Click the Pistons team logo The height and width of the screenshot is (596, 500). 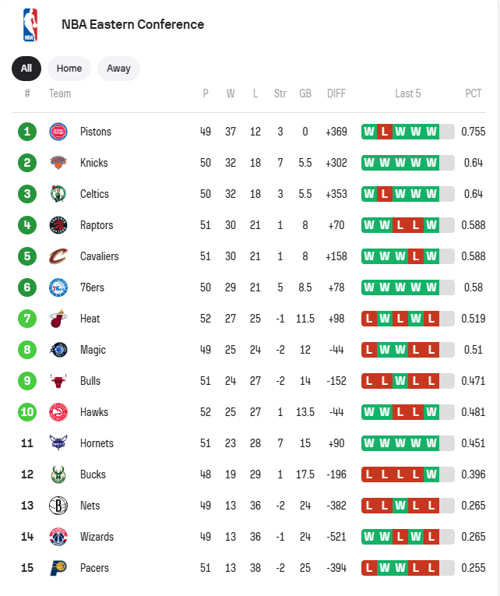point(58,132)
